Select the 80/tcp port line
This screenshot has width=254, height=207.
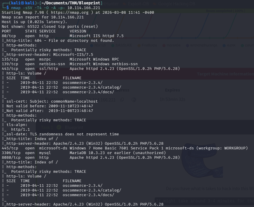(x=62, y=36)
